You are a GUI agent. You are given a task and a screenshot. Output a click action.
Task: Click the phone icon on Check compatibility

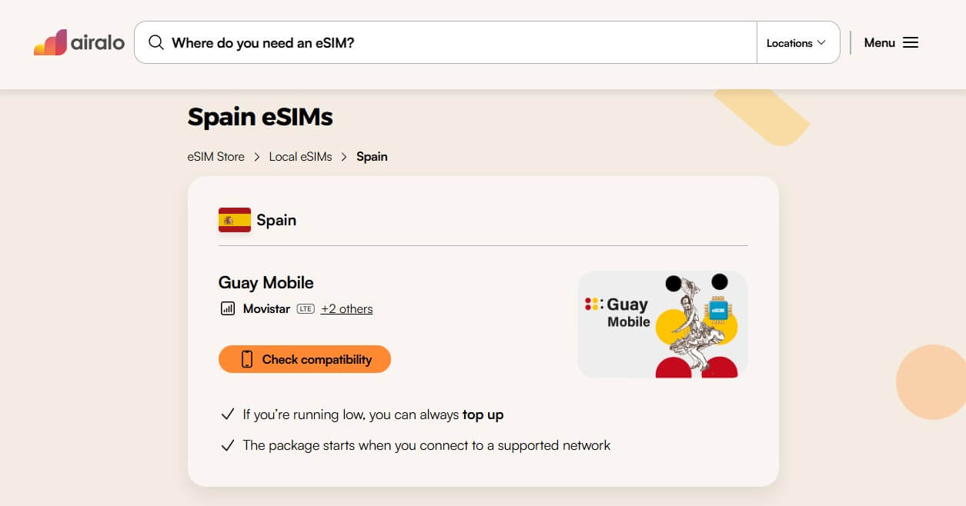click(247, 359)
